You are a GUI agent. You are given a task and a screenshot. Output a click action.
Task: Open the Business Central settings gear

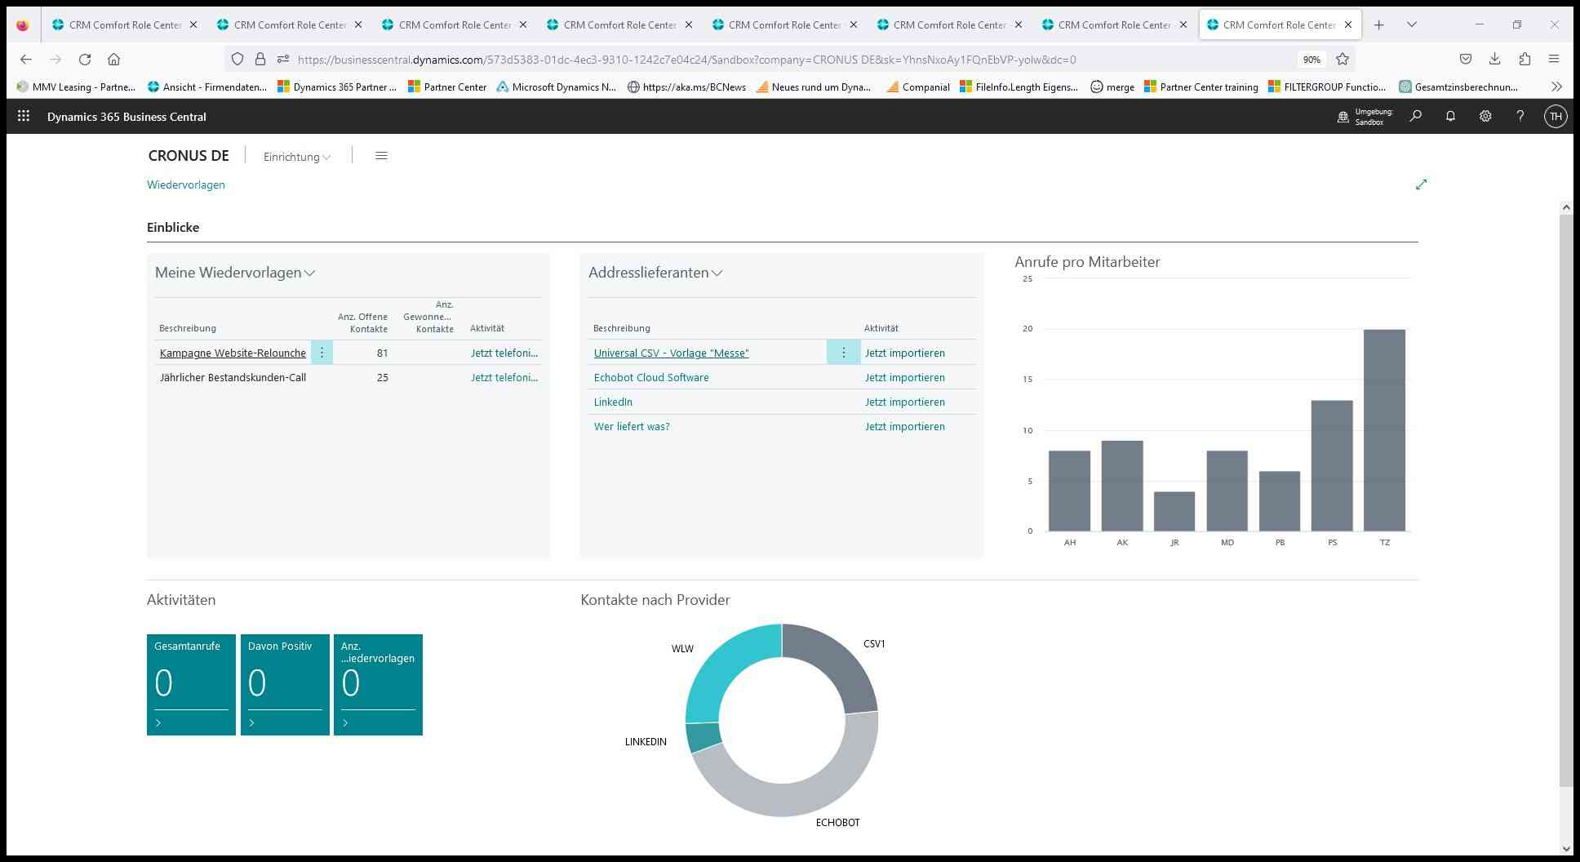click(1485, 116)
